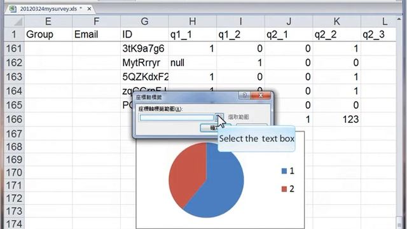Click the "q1_2" header cell

point(240,34)
